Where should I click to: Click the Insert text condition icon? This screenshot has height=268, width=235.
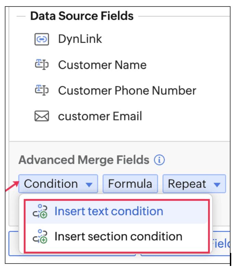(40, 211)
